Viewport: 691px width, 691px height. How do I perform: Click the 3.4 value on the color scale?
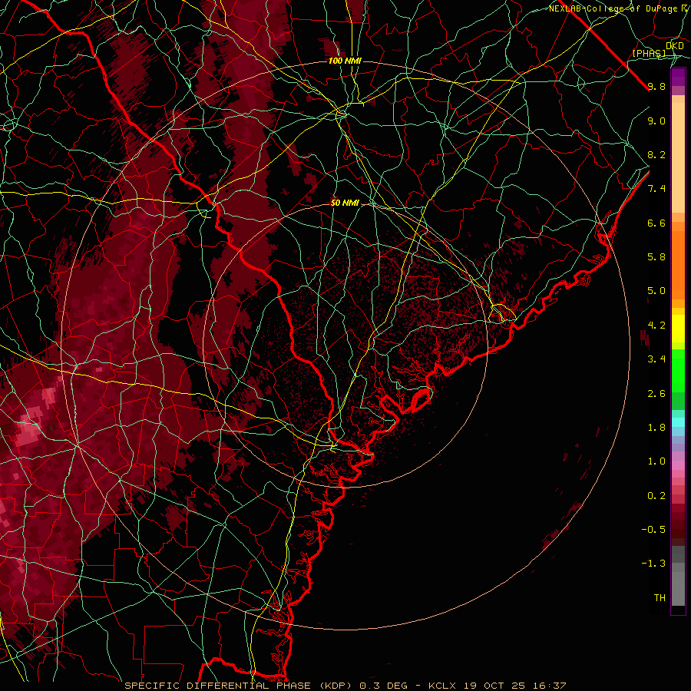coord(656,359)
